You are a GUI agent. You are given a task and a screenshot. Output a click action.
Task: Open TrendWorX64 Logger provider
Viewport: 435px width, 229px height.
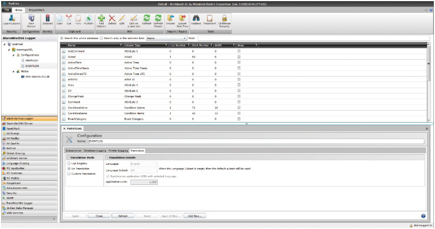tap(30, 203)
